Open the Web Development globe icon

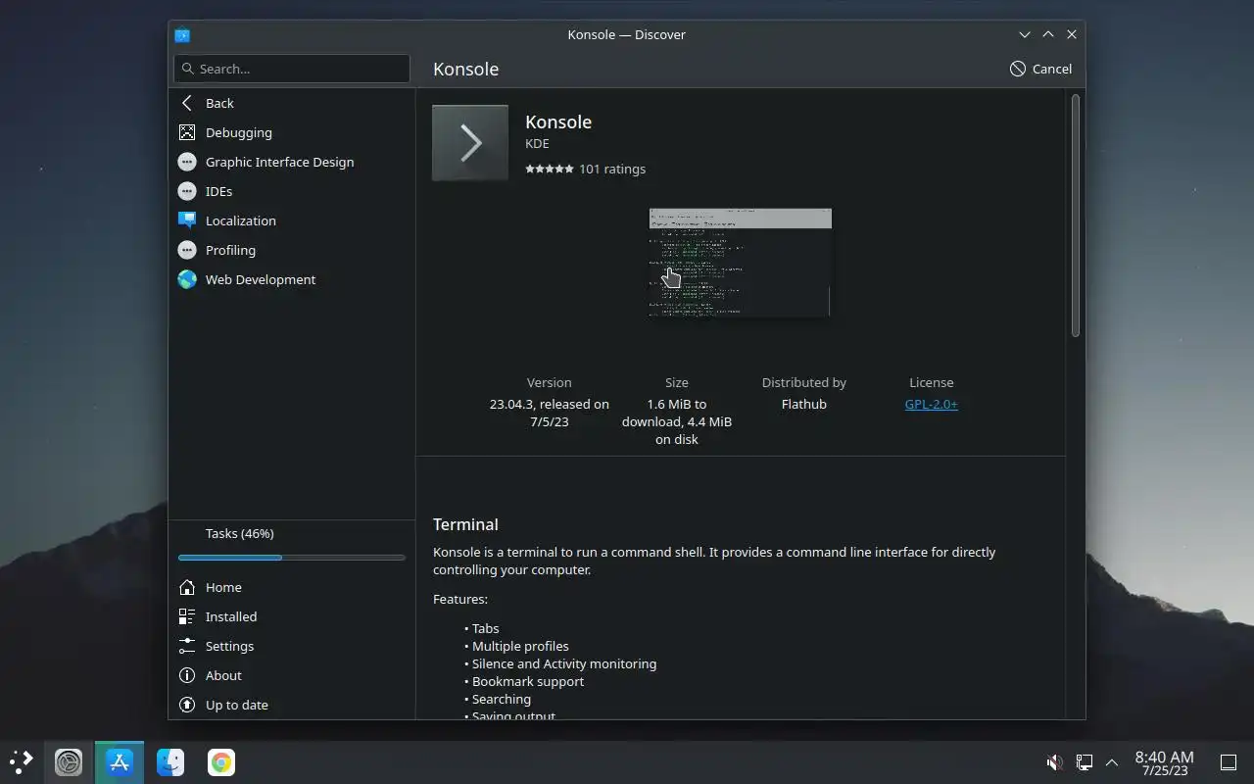coord(187,279)
